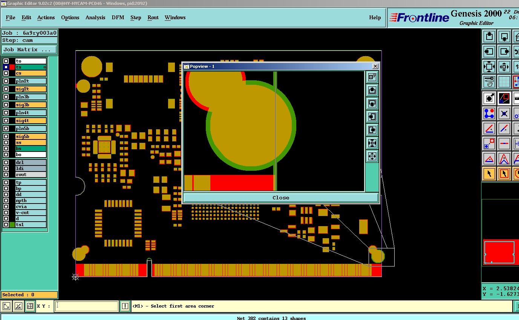The height and width of the screenshot is (320, 519).
Task: Open the Analysis menu
Action: tap(95, 17)
